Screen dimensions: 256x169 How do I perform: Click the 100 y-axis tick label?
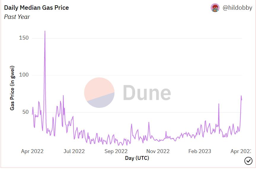tap(24, 75)
